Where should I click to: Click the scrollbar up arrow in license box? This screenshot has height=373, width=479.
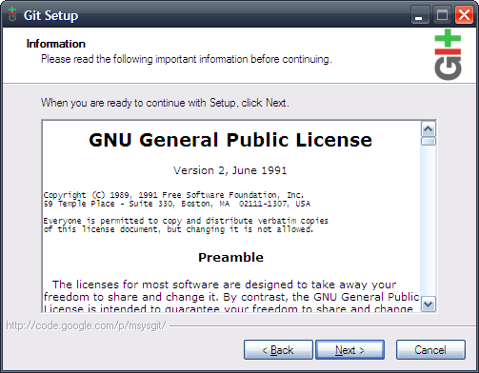click(x=429, y=128)
